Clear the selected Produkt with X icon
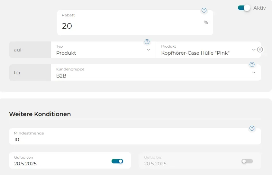Image resolution: width=272 pixels, height=175 pixels. 260,50
